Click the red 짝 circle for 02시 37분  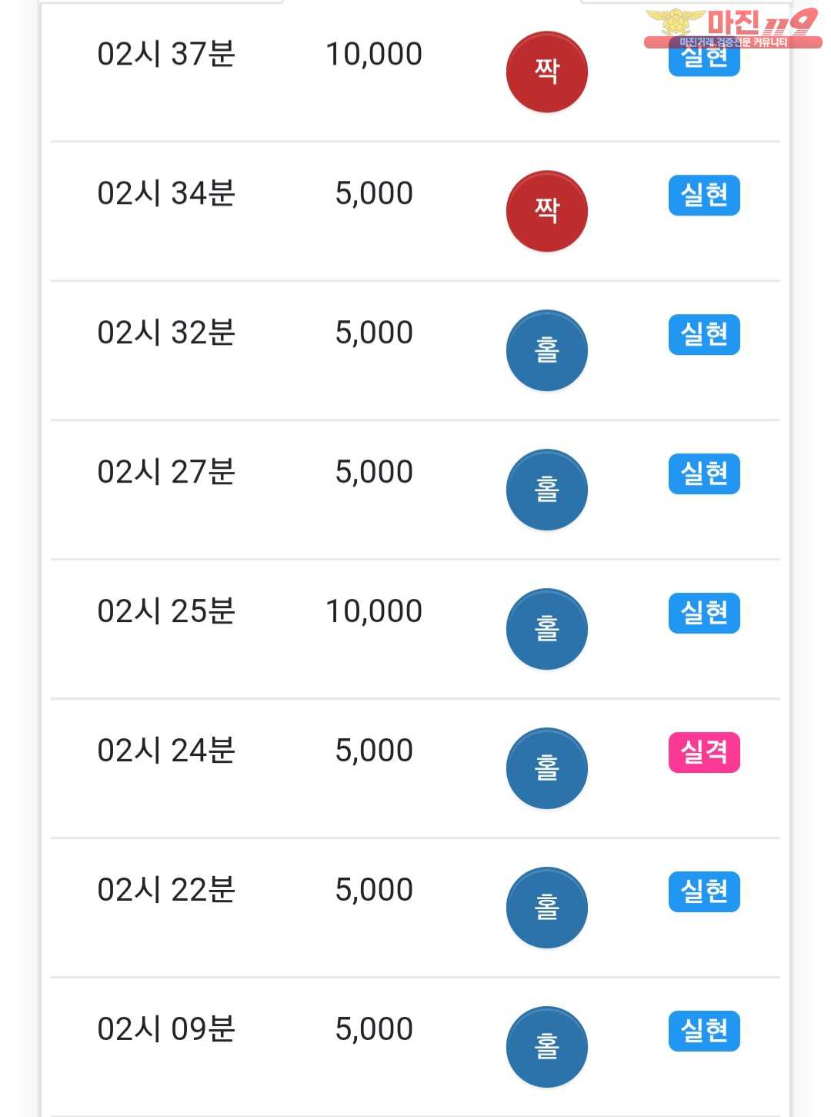tap(547, 72)
